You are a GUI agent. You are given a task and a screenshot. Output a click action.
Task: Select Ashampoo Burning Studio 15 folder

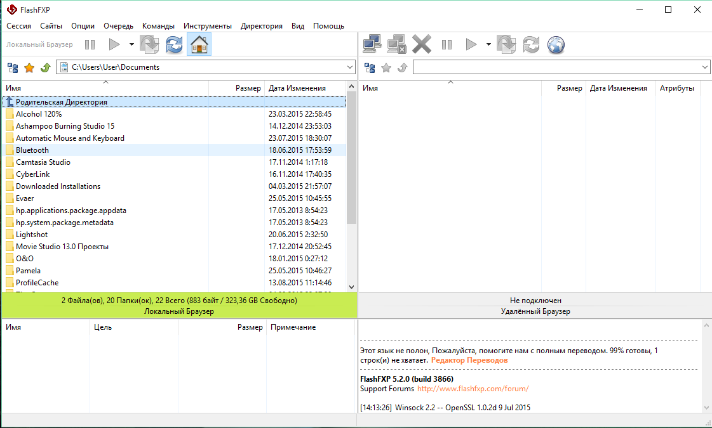174,126
